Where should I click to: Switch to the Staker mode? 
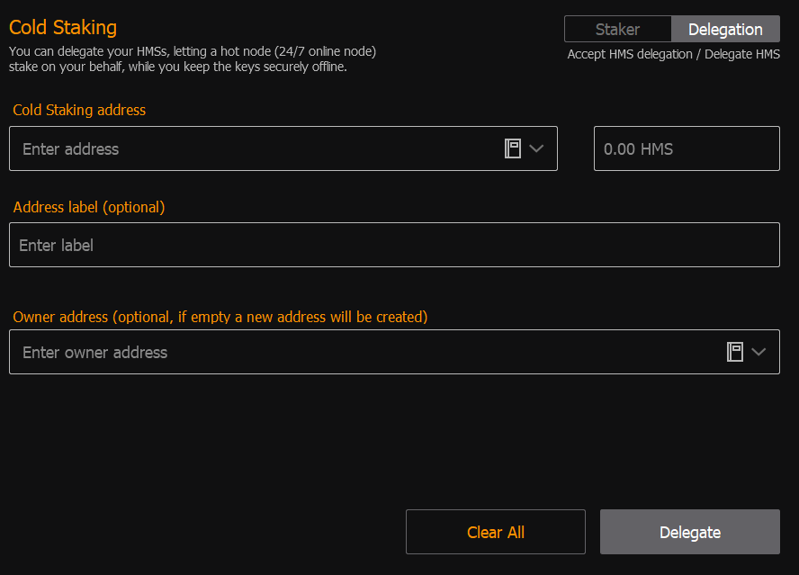[x=617, y=29]
